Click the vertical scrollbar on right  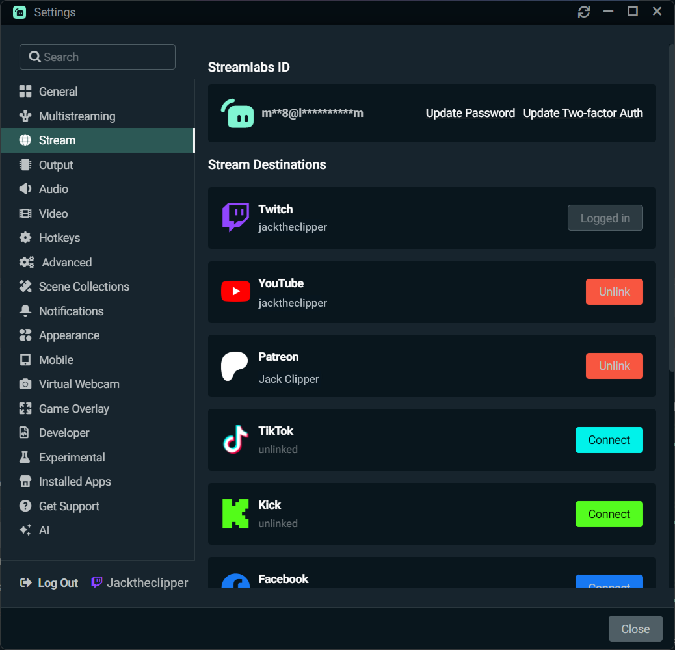672,208
